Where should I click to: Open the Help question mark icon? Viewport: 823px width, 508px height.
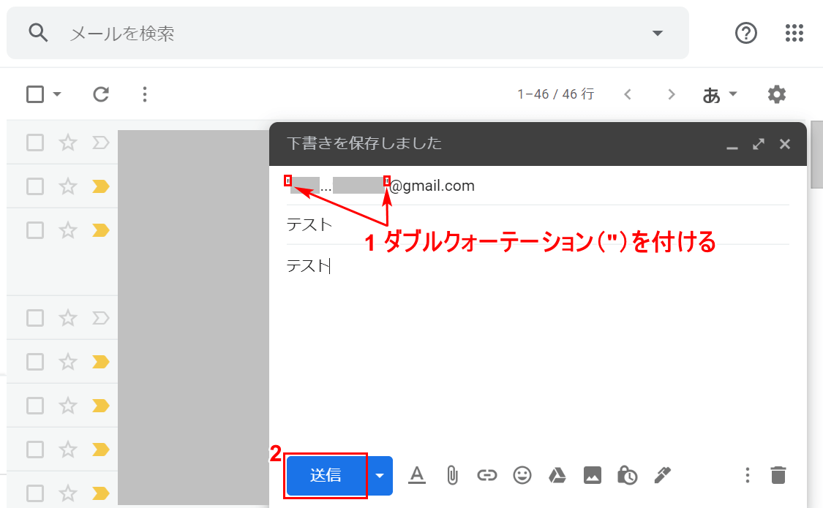(746, 33)
